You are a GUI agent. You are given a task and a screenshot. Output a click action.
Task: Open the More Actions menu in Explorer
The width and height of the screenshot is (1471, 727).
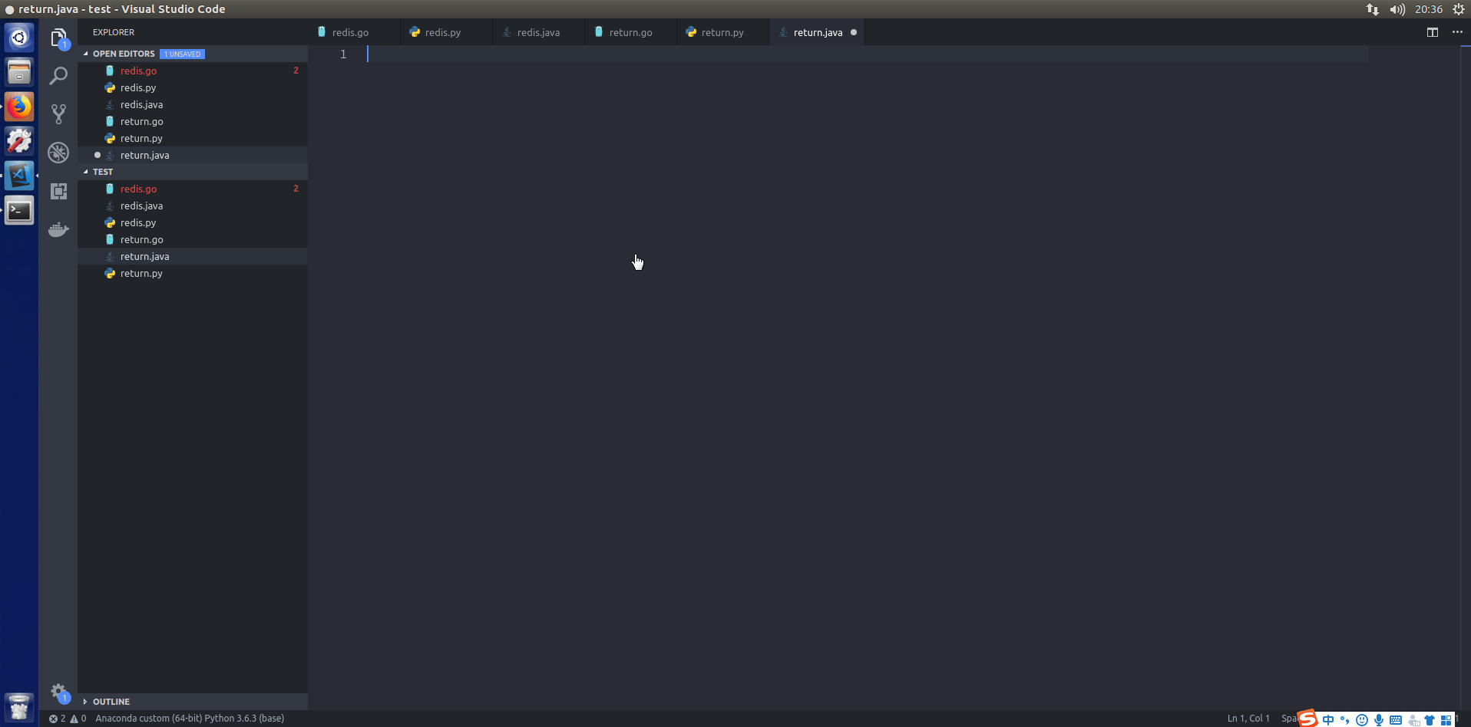click(1458, 32)
